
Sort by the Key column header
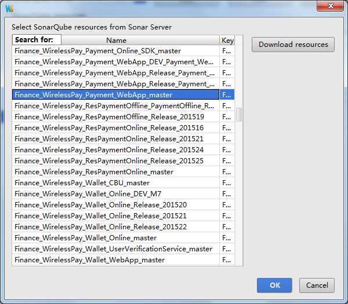pyautogui.click(x=227, y=41)
